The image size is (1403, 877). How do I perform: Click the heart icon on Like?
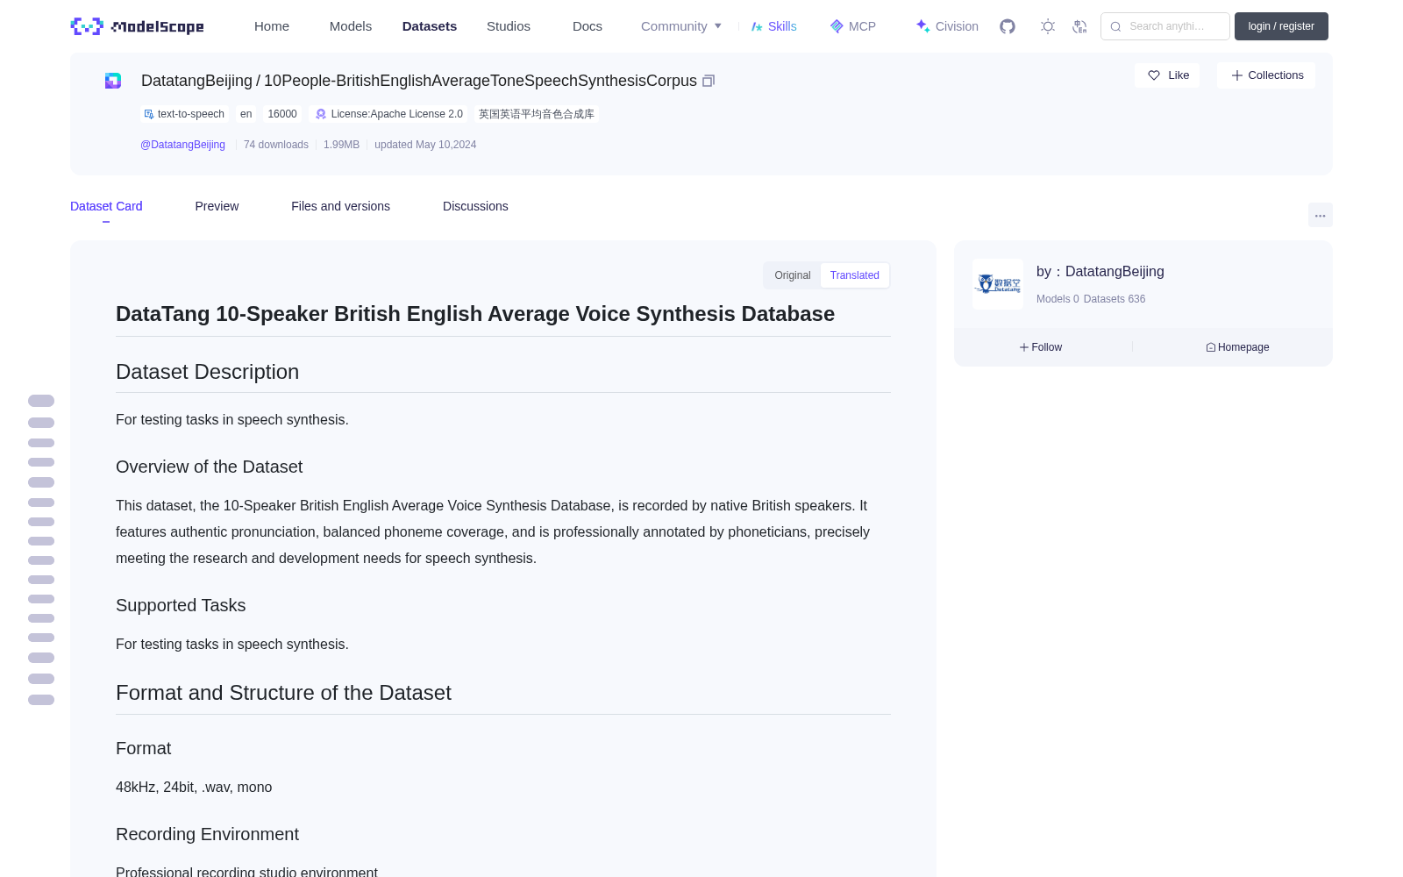click(x=1154, y=75)
